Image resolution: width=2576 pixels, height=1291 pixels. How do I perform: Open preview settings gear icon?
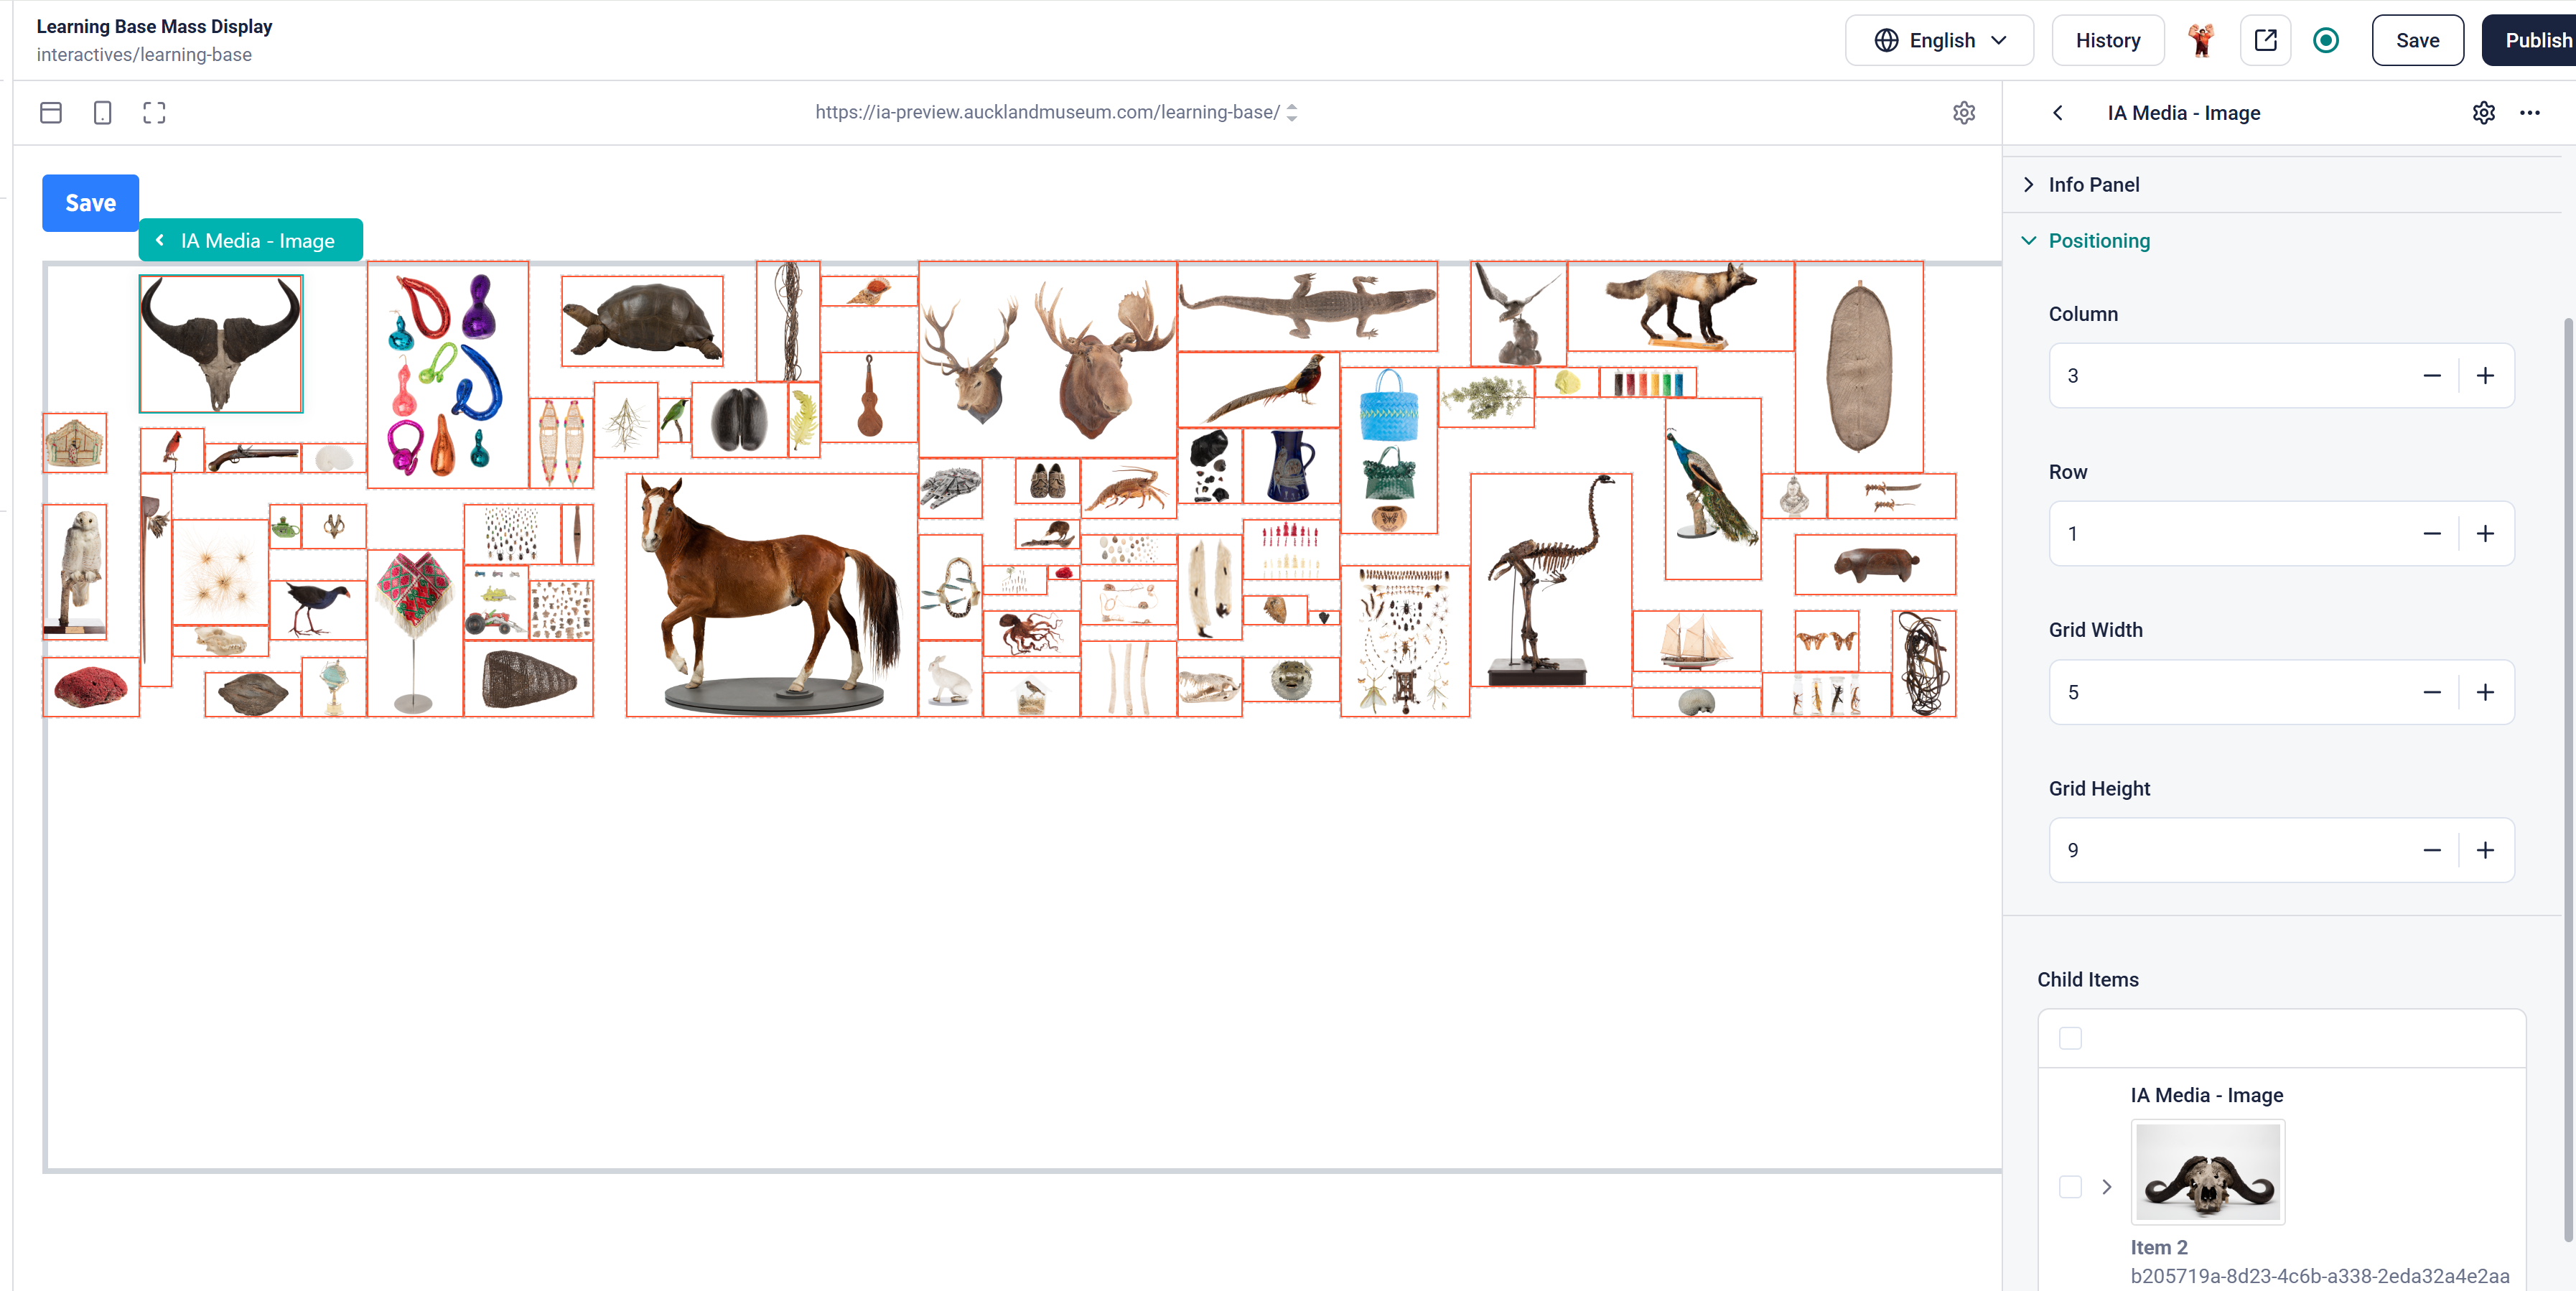click(x=1963, y=113)
